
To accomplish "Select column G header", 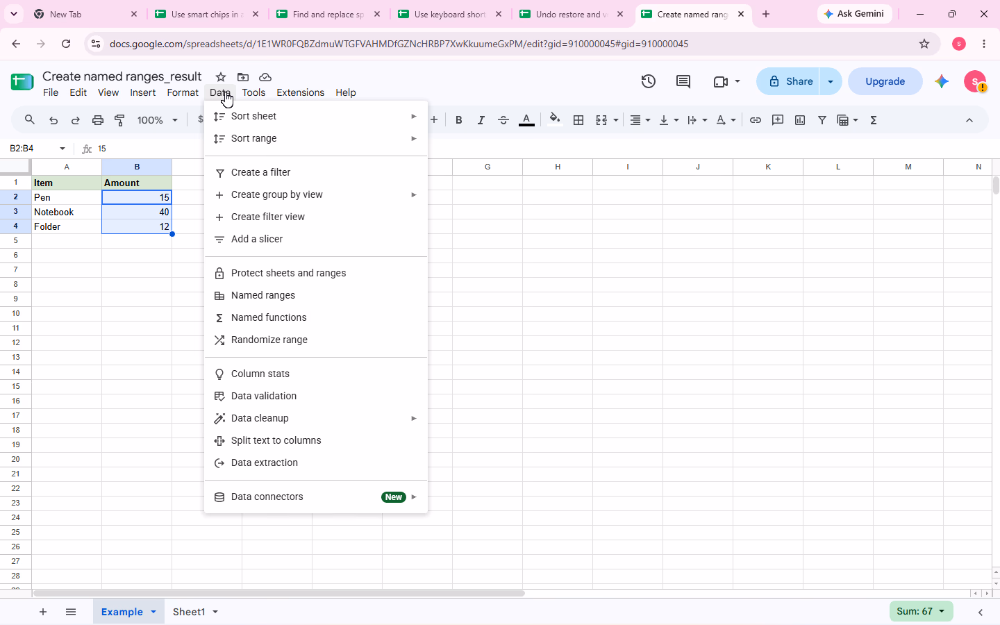I will point(487,167).
